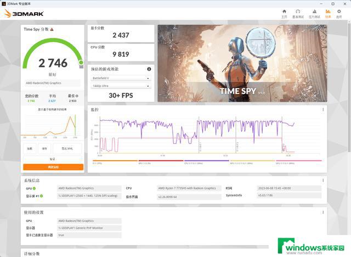Click the 30+ FPS estimate text
The height and width of the screenshot is (257, 351).
point(121,96)
